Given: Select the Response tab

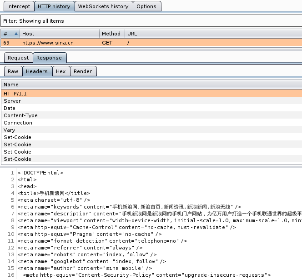Looking at the screenshot, I should click(x=50, y=58).
